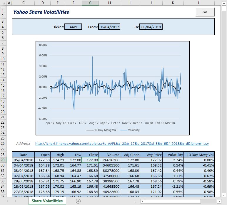Select the date cell 04/04/2018
227x205 pixels.
click(x=23, y=165)
